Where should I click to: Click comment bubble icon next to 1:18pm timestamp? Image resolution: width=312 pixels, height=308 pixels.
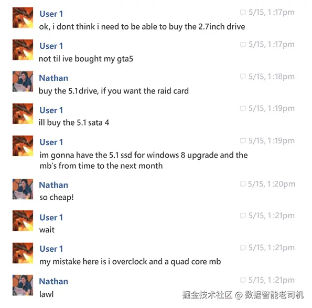243,77
